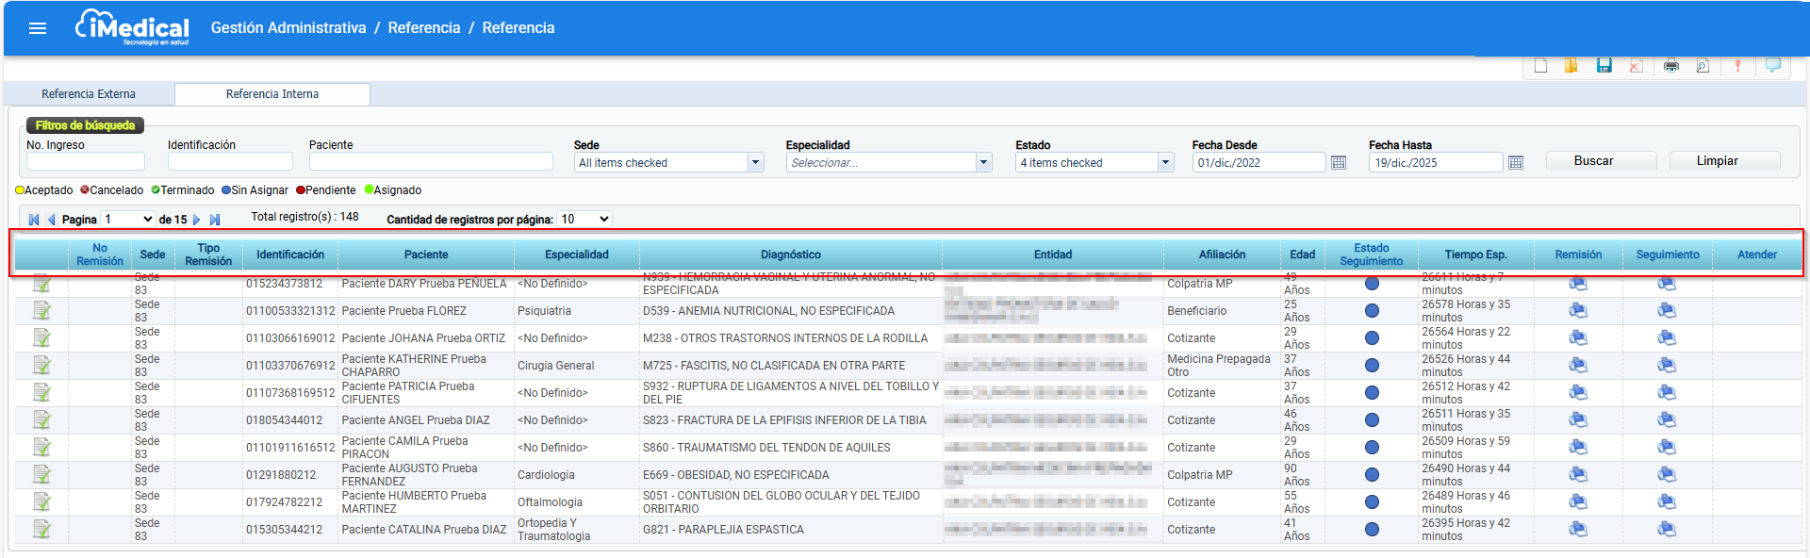
Task: Click the Limpiar button
Action: pos(1724,161)
